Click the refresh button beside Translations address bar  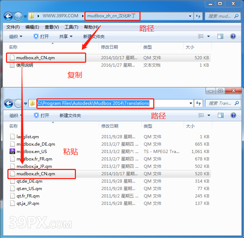198,103
